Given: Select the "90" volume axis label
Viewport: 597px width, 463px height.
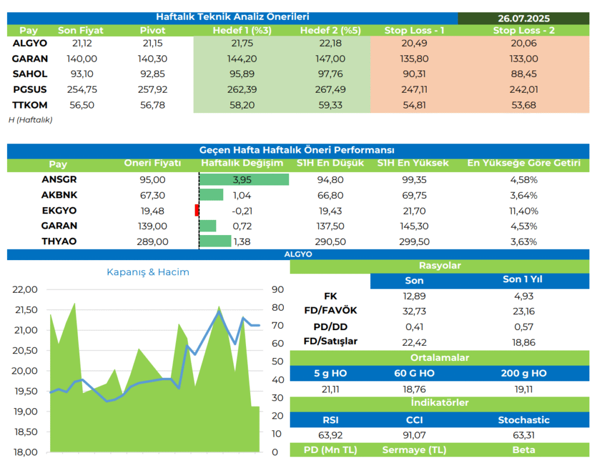Looking at the screenshot, I should [x=278, y=290].
